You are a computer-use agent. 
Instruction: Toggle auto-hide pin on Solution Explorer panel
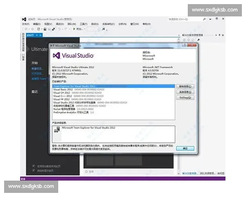click(219, 35)
